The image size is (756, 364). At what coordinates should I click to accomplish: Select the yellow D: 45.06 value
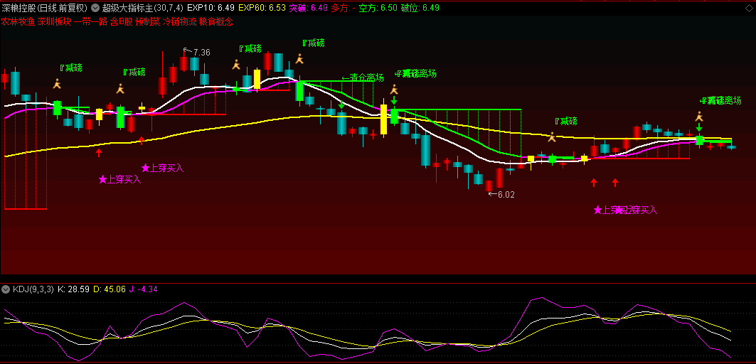click(x=109, y=289)
